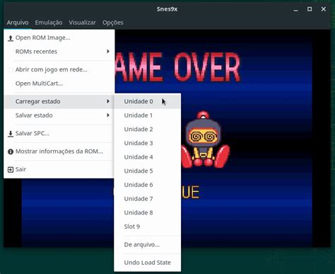Click the download icon beside Salvar SPC
The height and width of the screenshot is (274, 335).
pyautogui.click(x=11, y=134)
